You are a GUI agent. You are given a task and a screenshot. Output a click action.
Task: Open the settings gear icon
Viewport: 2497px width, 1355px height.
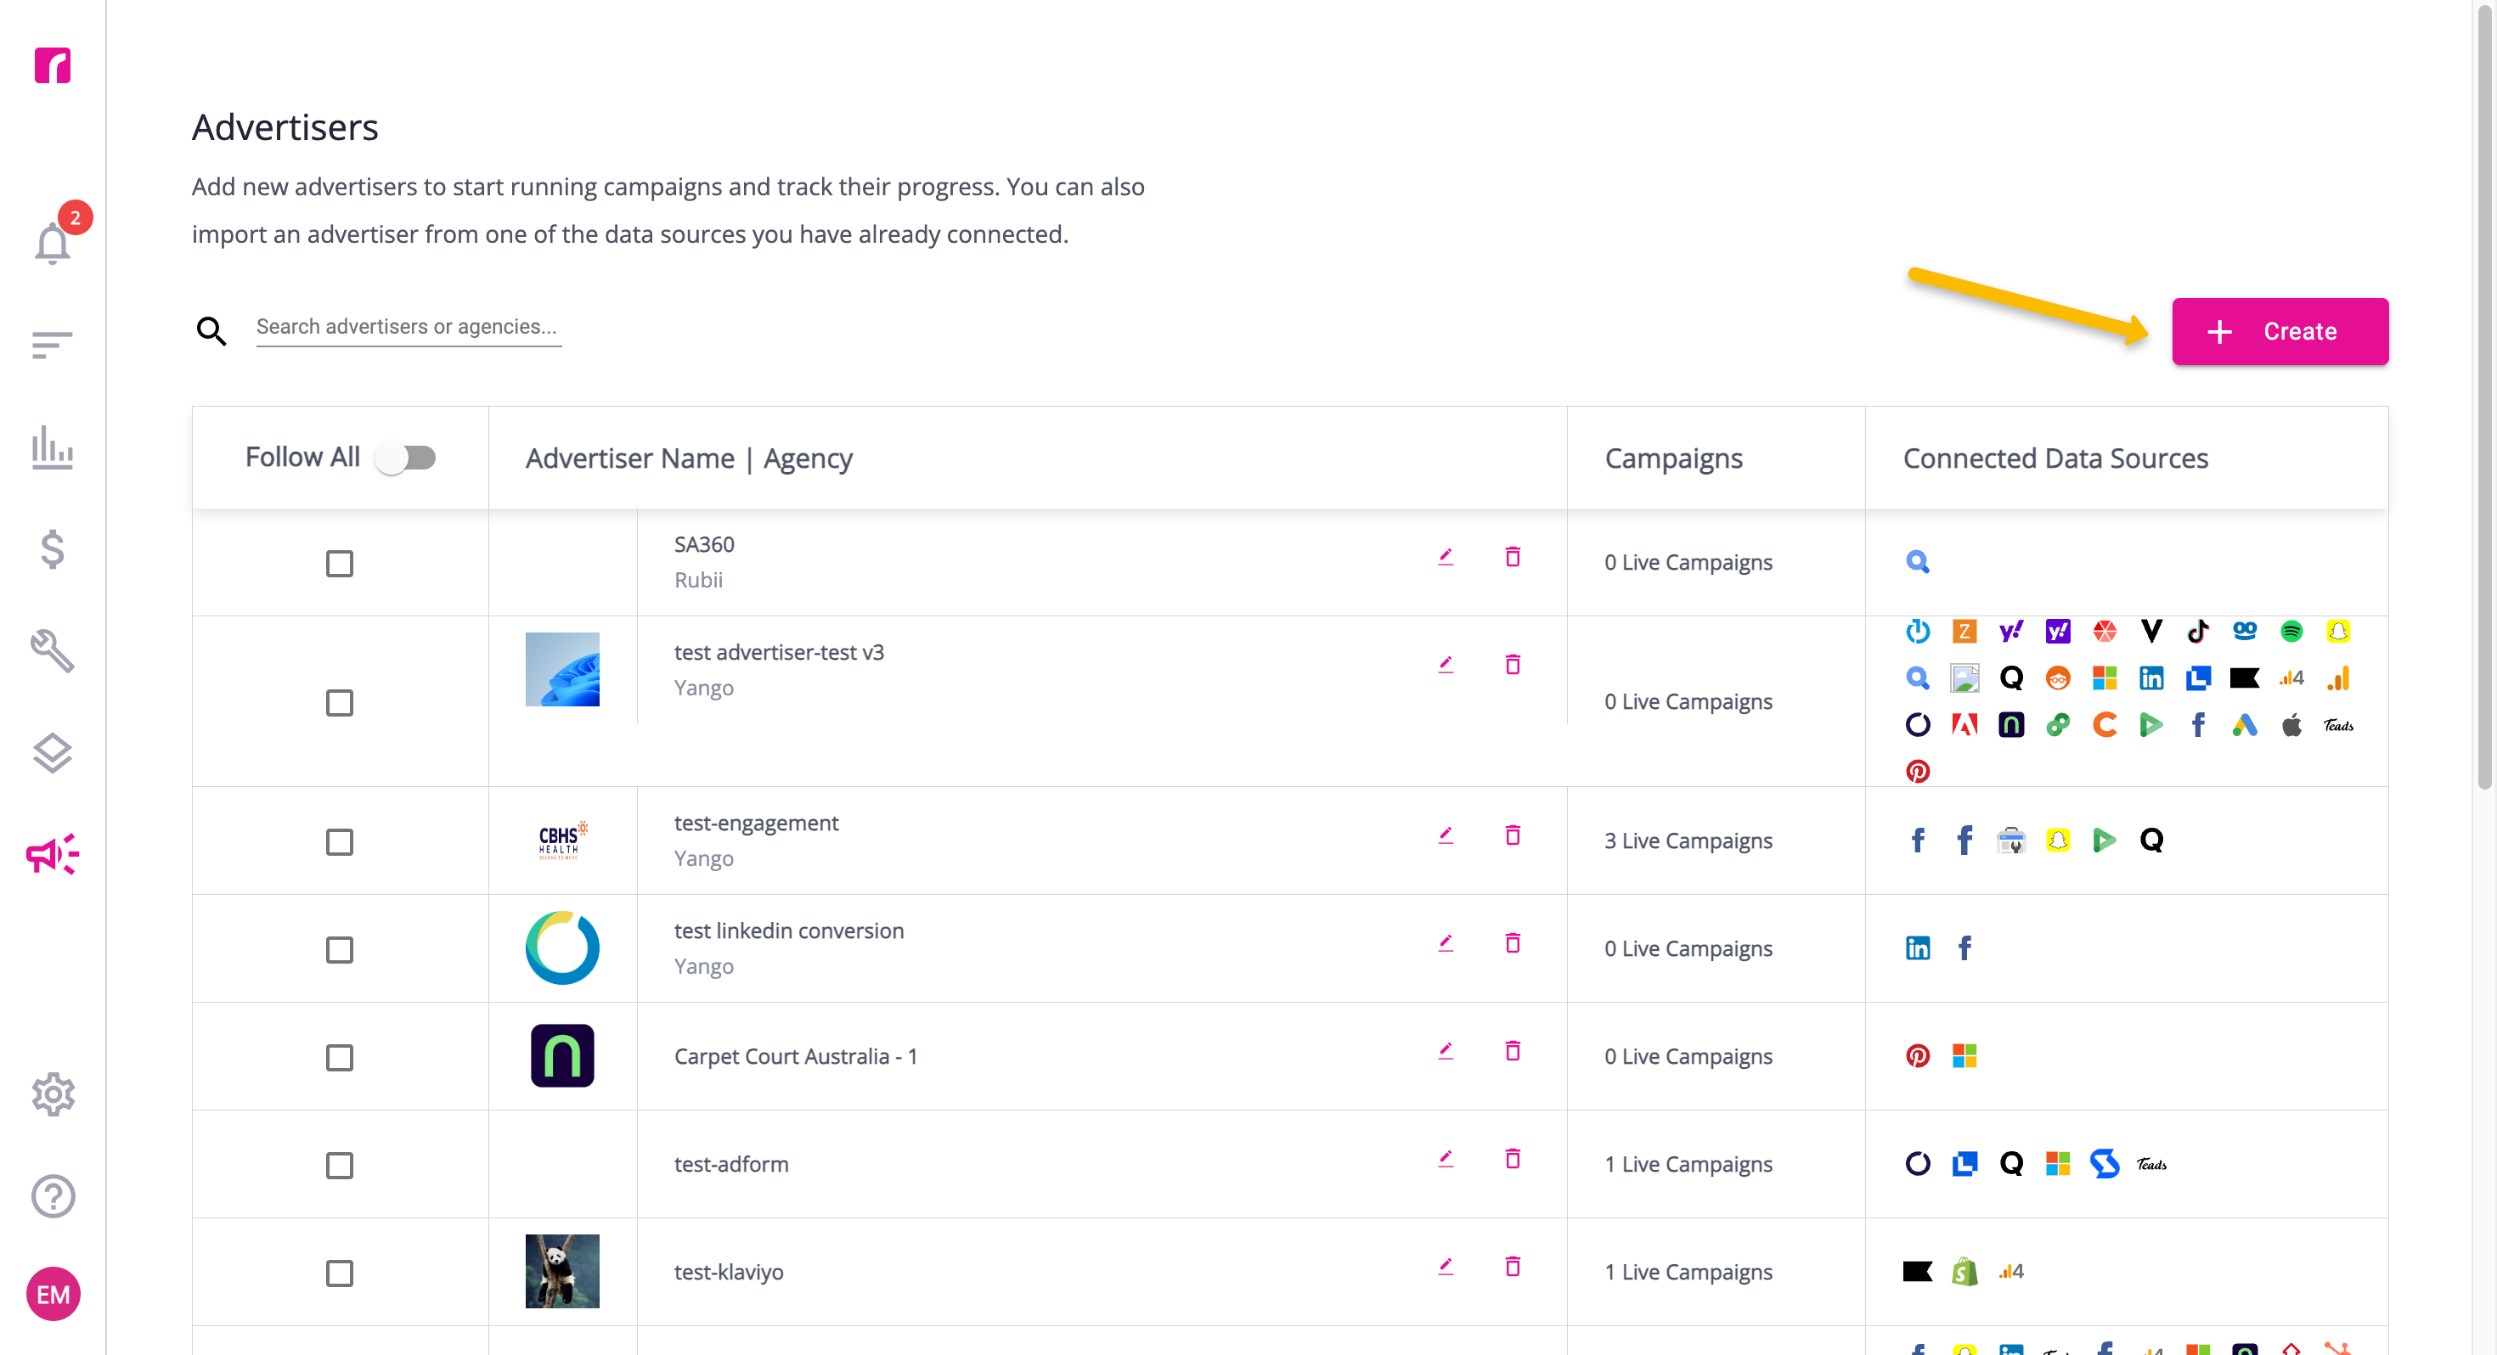pyautogui.click(x=53, y=1094)
